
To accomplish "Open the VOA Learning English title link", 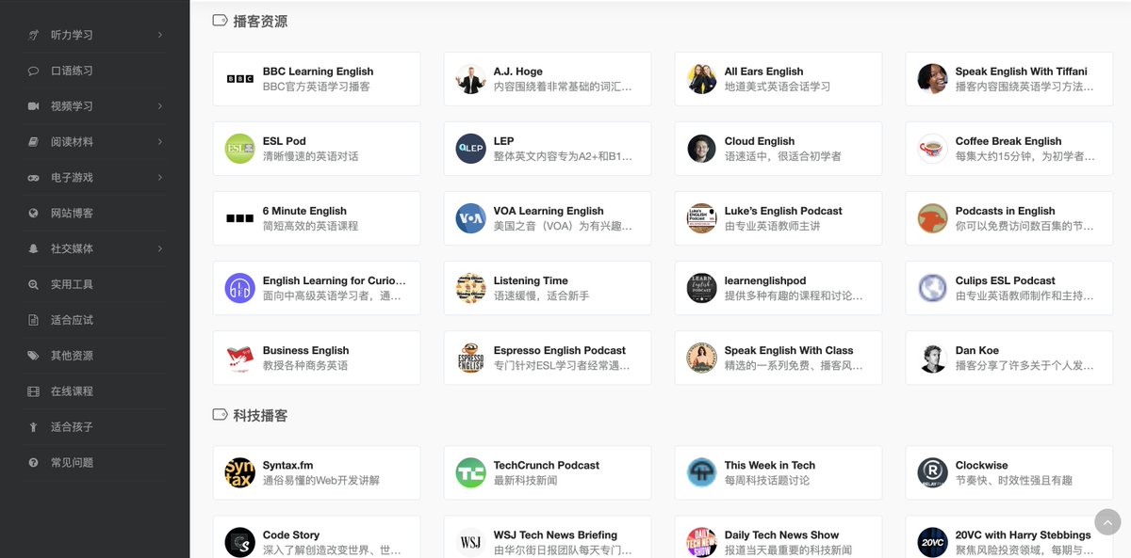I will point(549,211).
